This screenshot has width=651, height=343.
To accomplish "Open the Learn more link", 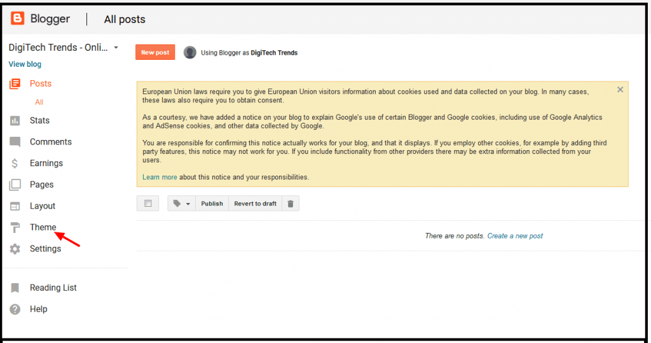I will (160, 177).
